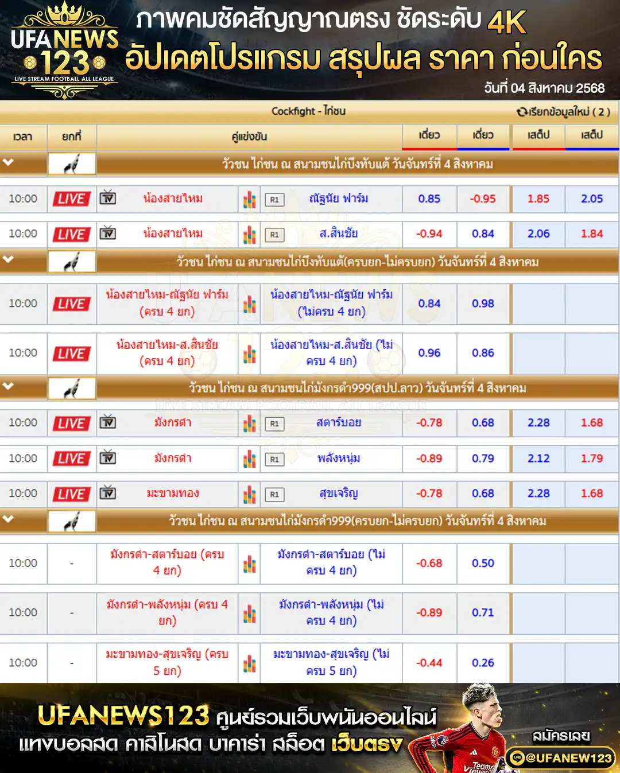The height and width of the screenshot is (773, 620).
Task: Click the UFANEWS123 logo
Action: (x=64, y=51)
